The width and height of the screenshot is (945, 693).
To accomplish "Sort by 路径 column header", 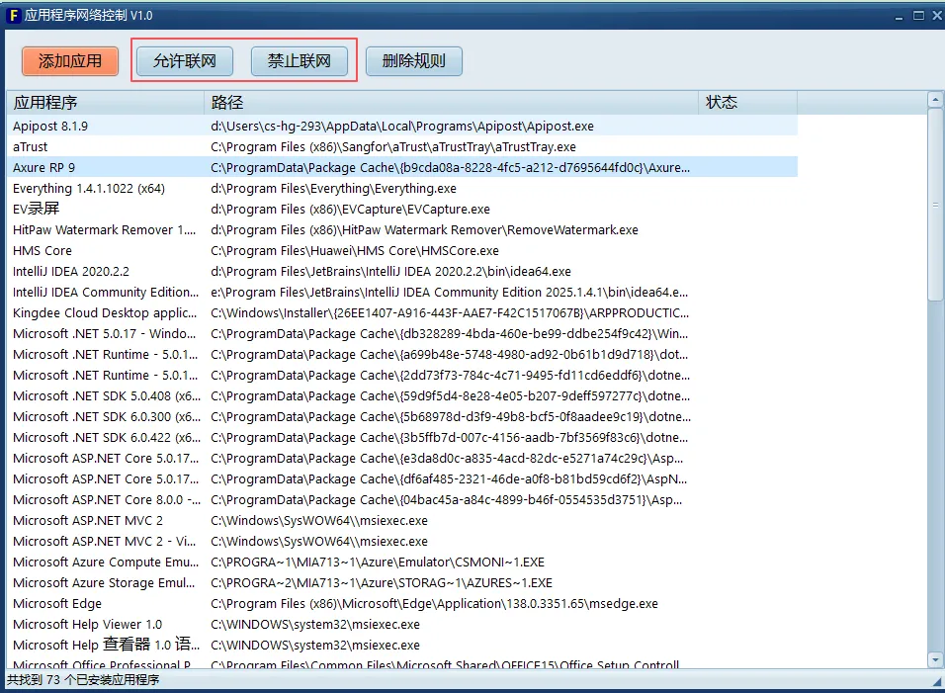I will [451, 103].
